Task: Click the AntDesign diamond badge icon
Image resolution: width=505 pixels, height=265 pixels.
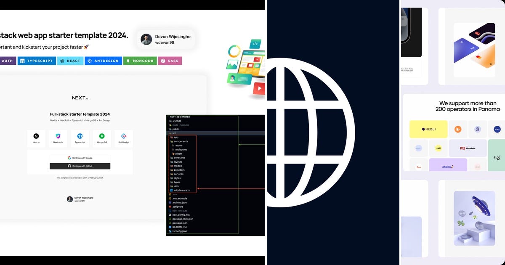Action: pos(89,61)
